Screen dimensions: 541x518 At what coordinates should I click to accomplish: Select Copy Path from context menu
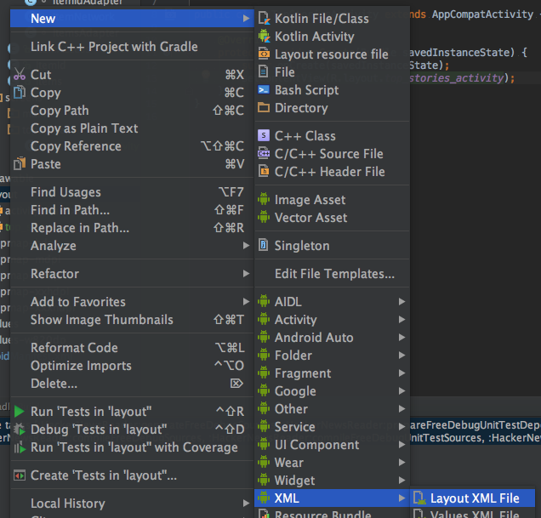pos(132,111)
